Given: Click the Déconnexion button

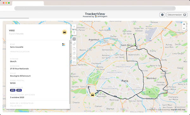Looking at the screenshot, I should [x=177, y=15].
